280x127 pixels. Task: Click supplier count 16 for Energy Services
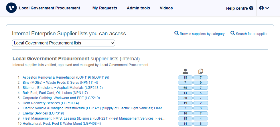(185, 113)
